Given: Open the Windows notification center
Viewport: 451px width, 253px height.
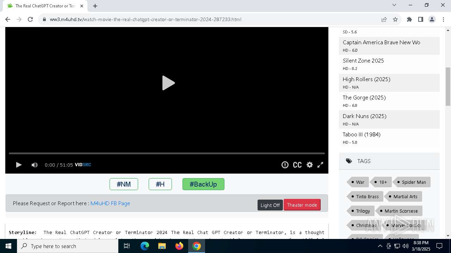Looking at the screenshot, I should 439,246.
